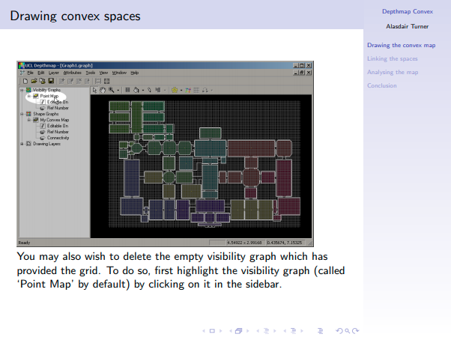Image resolution: width=451 pixels, height=337 pixels.
Task: Create new document with blank page icon
Action: [25, 81]
